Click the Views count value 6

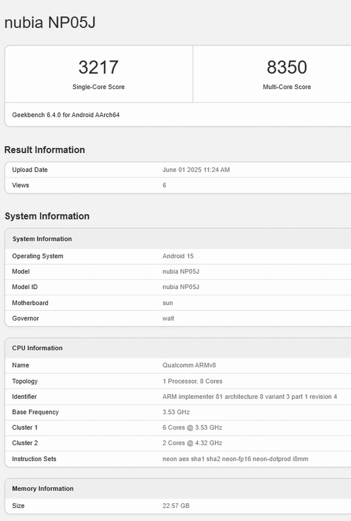[164, 185]
